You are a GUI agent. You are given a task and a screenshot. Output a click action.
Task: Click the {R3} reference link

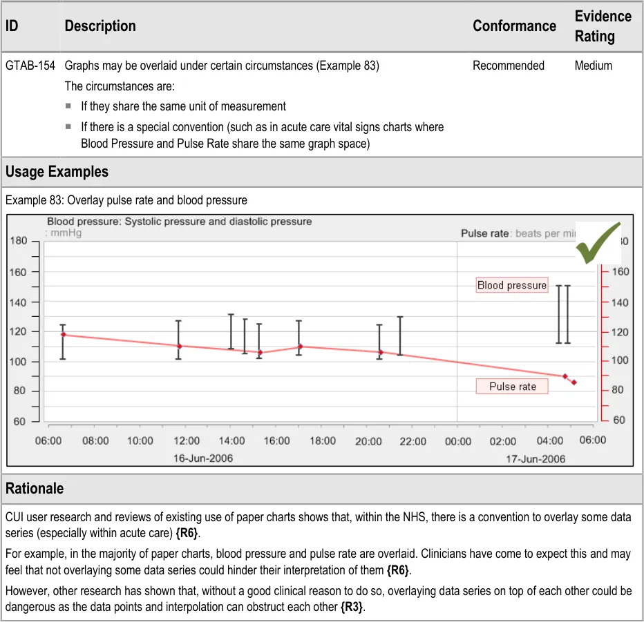[352, 605]
